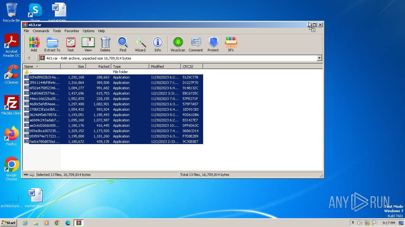
Task: Select file fad1e780d878a1...
Action: pyautogui.click(x=113, y=142)
